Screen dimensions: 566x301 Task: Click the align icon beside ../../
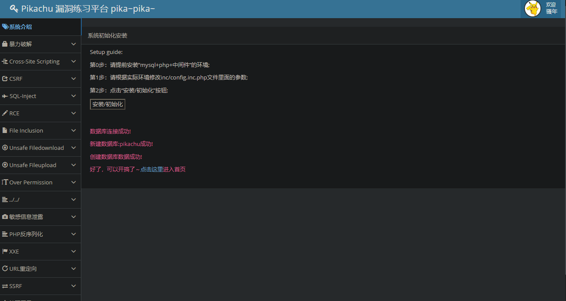[x=5, y=200]
